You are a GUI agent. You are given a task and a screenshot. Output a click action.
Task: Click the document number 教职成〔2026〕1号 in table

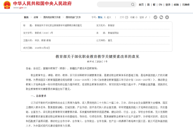pyautogui.click(x=44, y=33)
